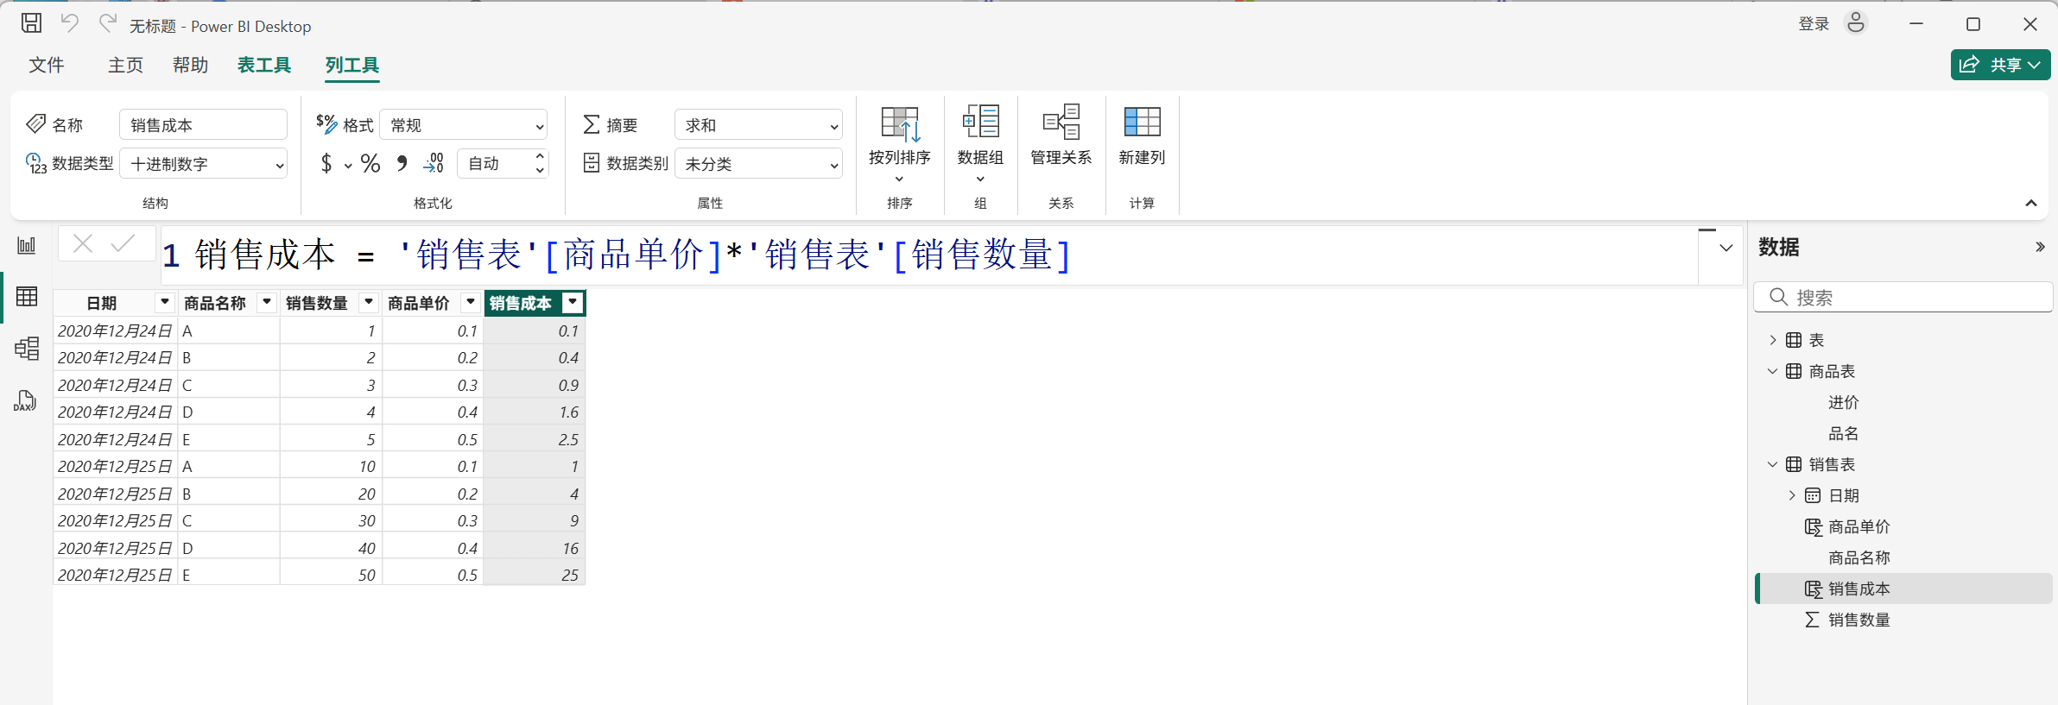Click the Data pane search box
The width and height of the screenshot is (2058, 705).
pyautogui.click(x=1903, y=298)
